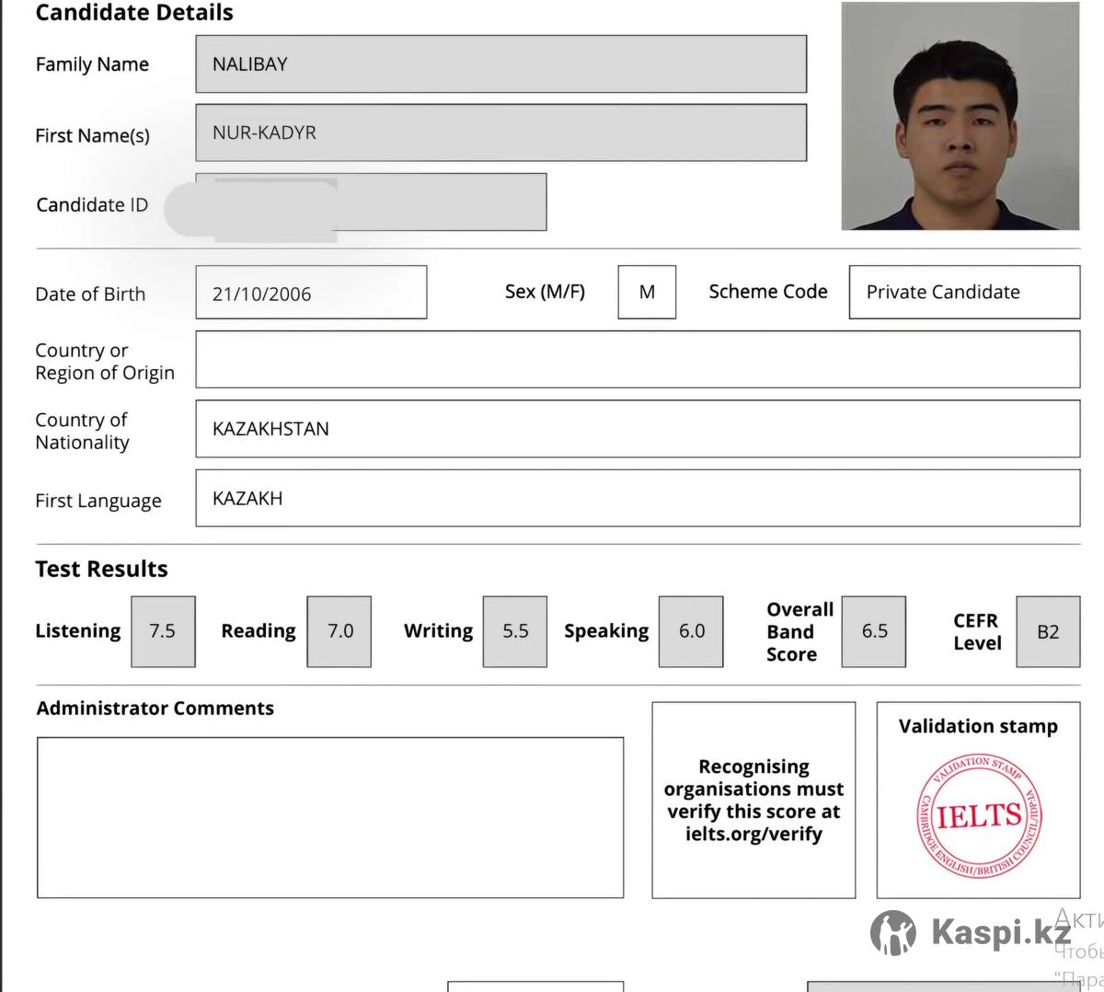Screen dimensions: 1104x992
Task: Select the Speaking score box 6.0
Action: point(691,631)
